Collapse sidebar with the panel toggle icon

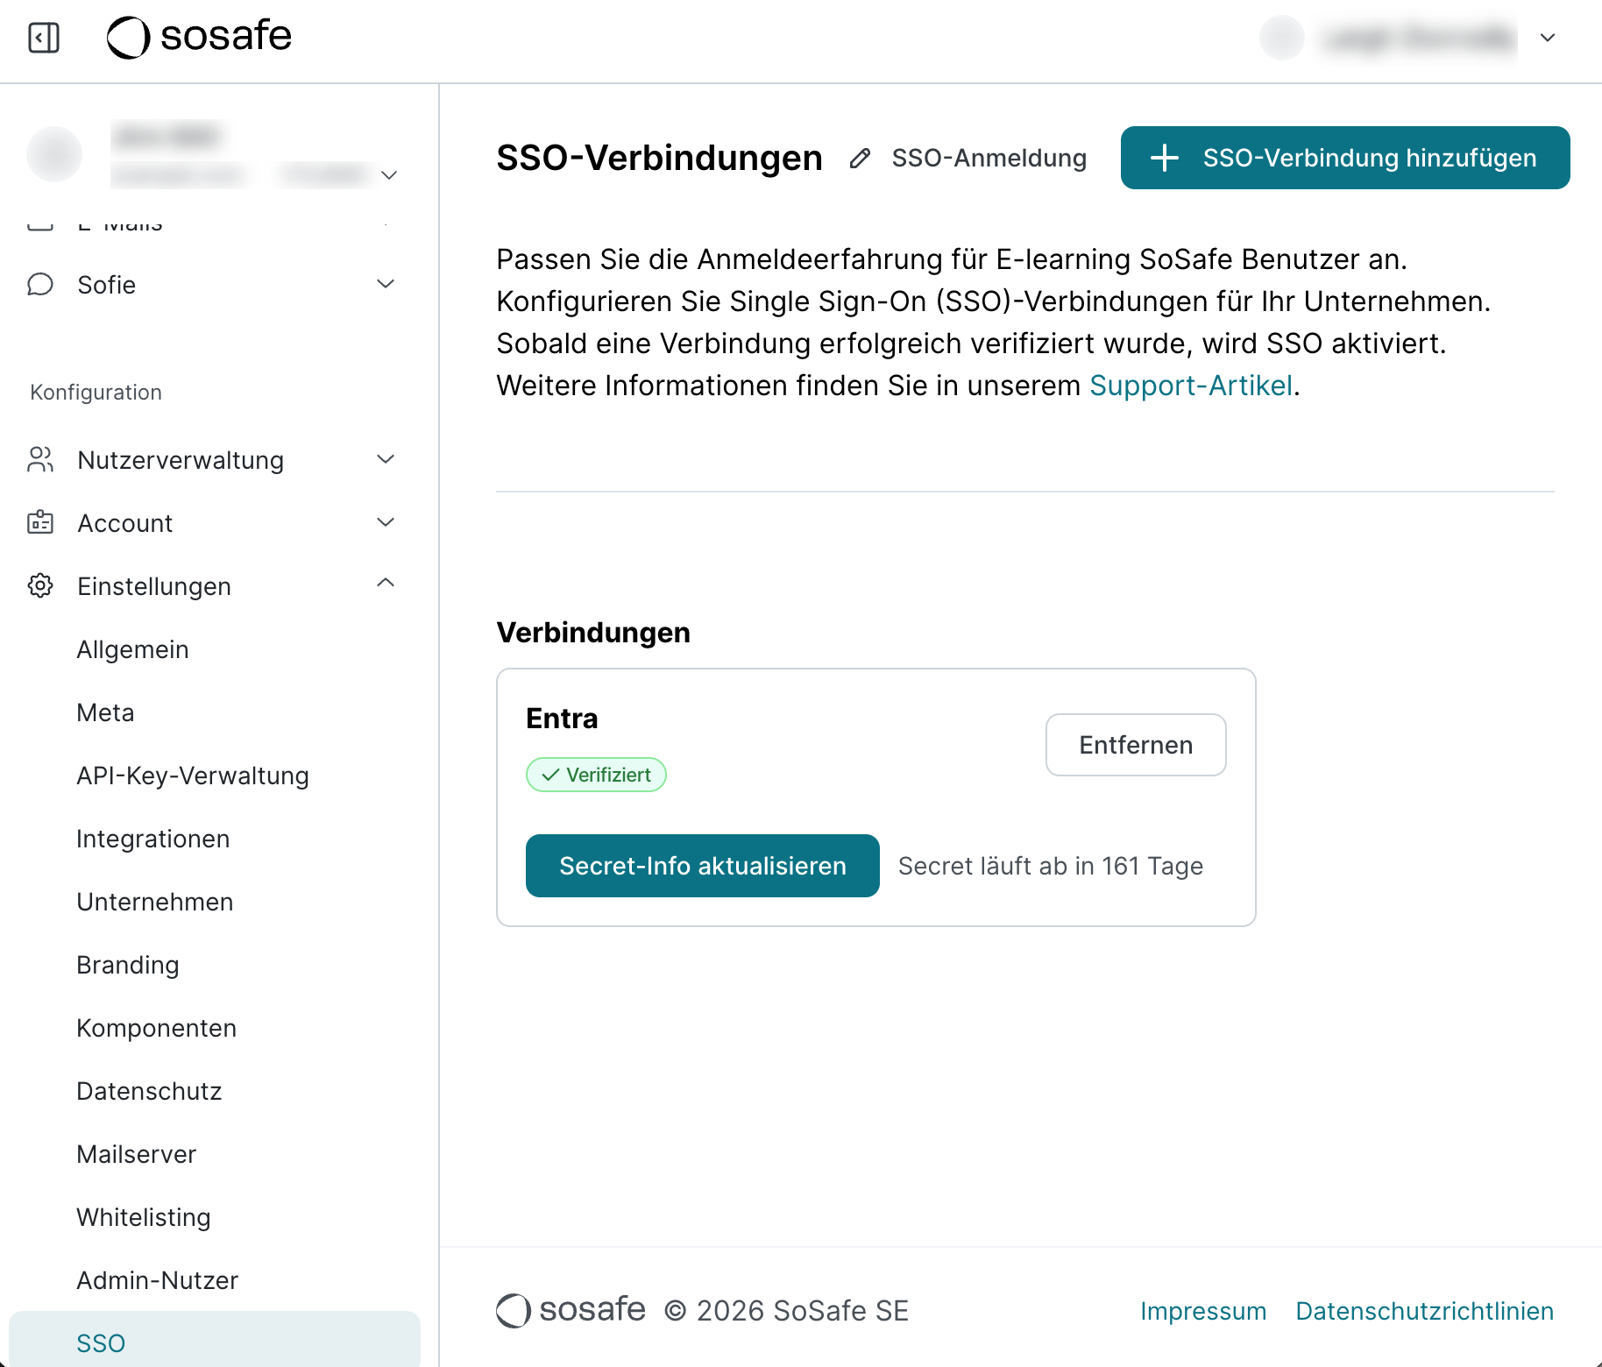[44, 38]
